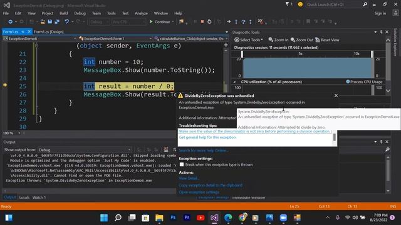Switch to the Locals tab

coord(24,197)
